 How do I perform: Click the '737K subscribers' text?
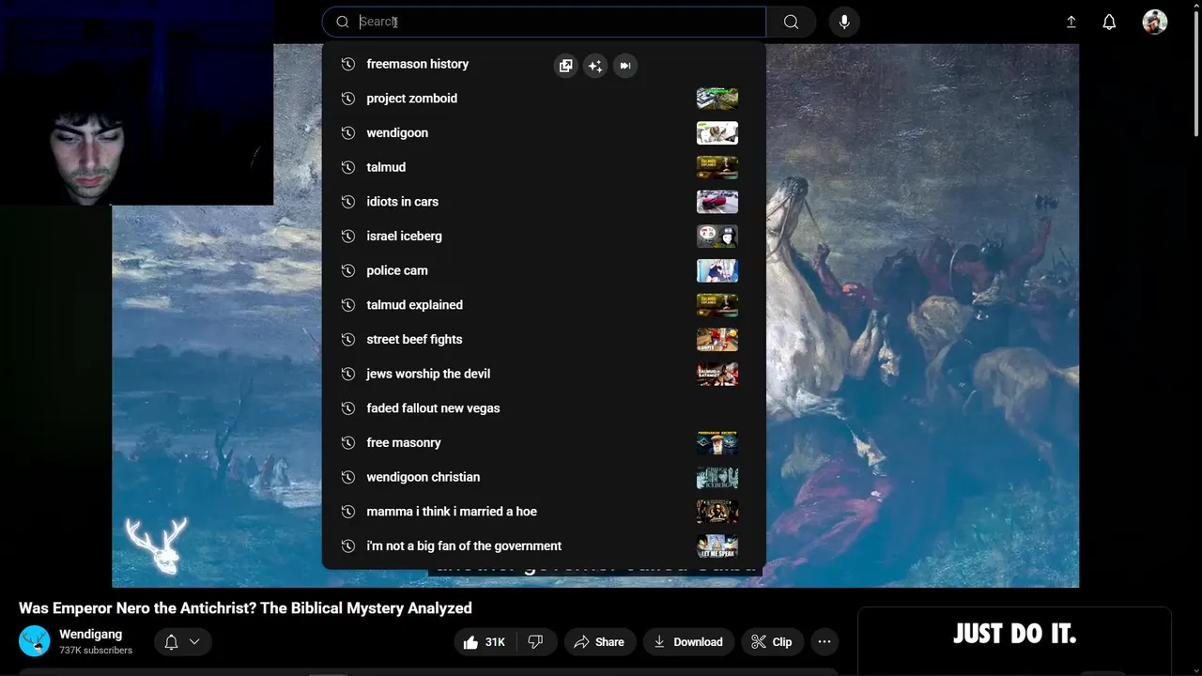point(96,651)
